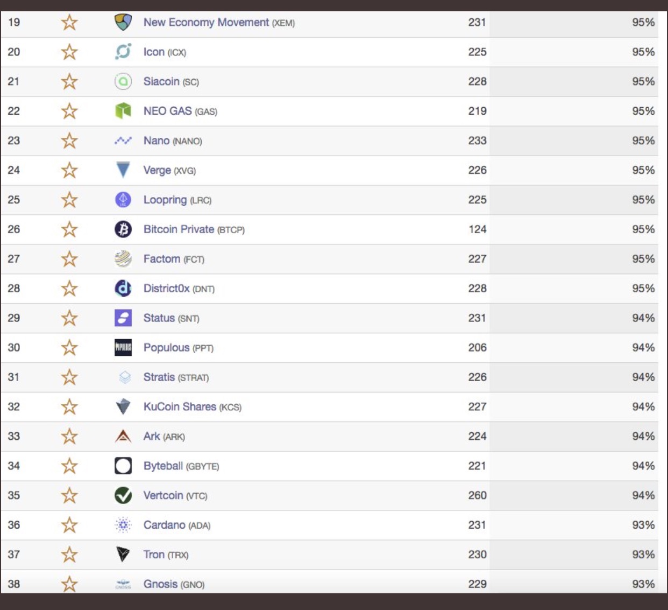Toggle the favorite star for Icon (ICX)
Screen dimensions: 668x610
pos(69,52)
